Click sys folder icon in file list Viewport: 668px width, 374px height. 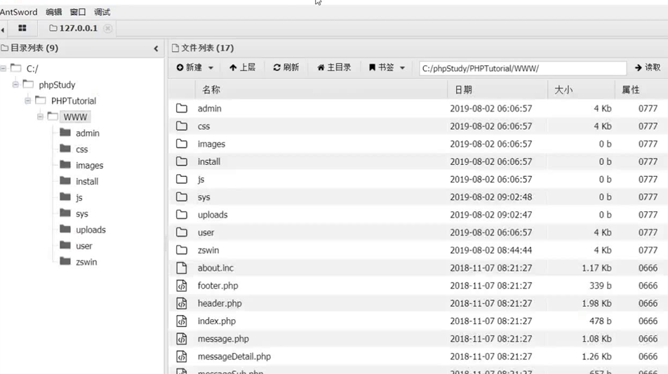point(182,196)
